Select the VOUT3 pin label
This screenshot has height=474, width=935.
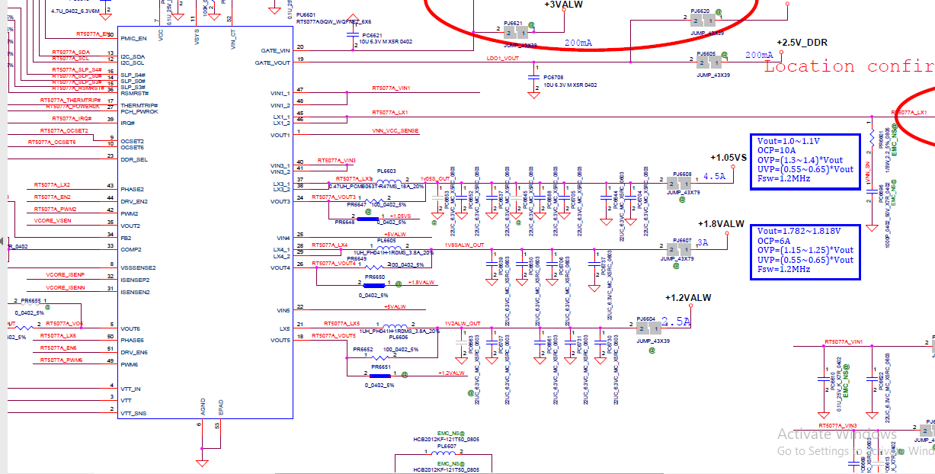pos(280,201)
